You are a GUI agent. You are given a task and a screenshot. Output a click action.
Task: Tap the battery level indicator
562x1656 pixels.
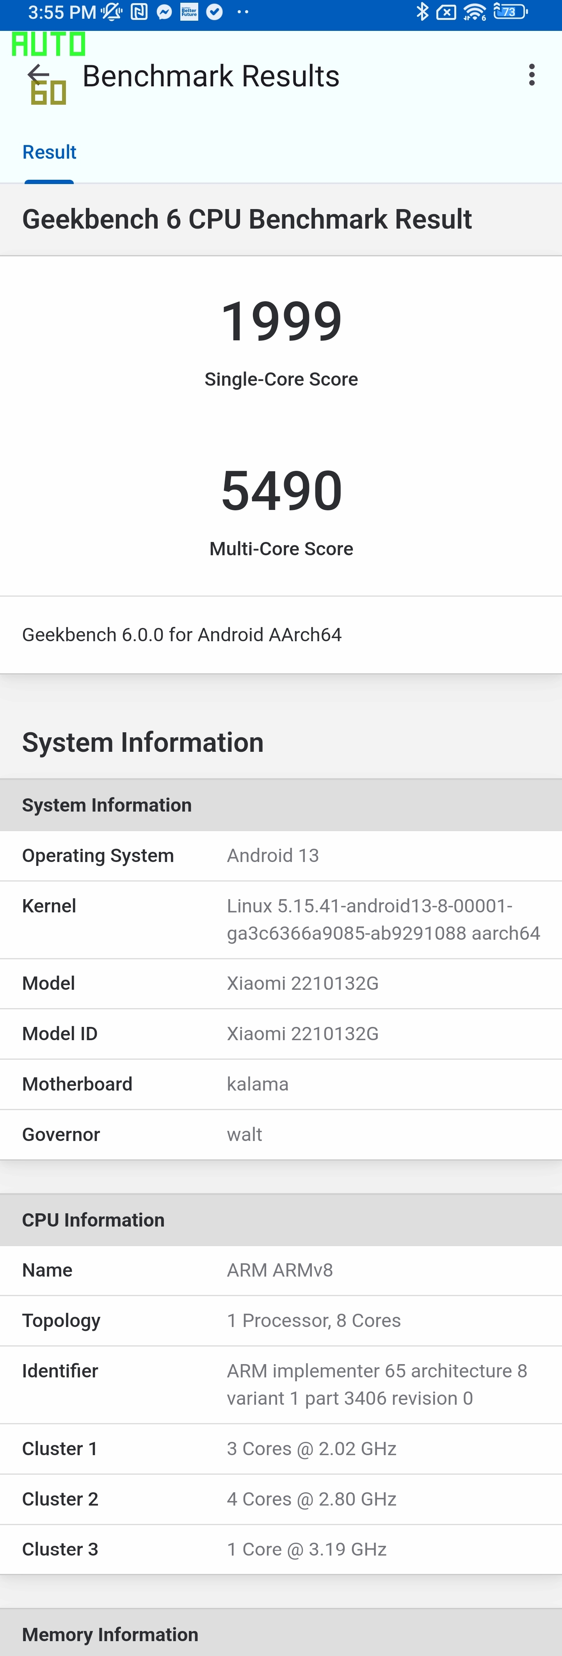pos(510,12)
